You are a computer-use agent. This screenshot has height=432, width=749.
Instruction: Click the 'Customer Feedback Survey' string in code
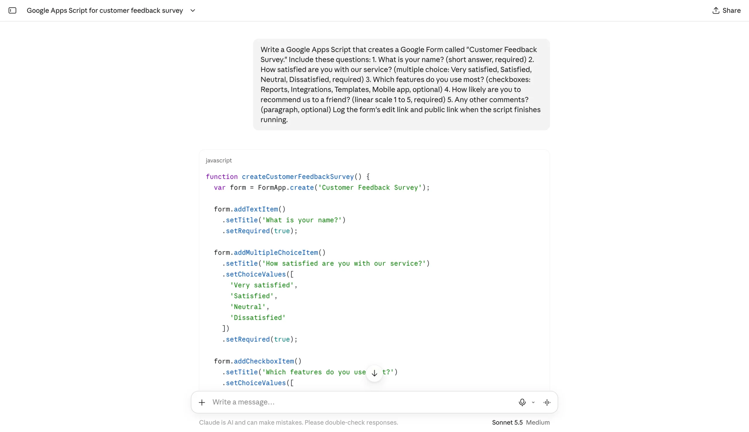[370, 188]
